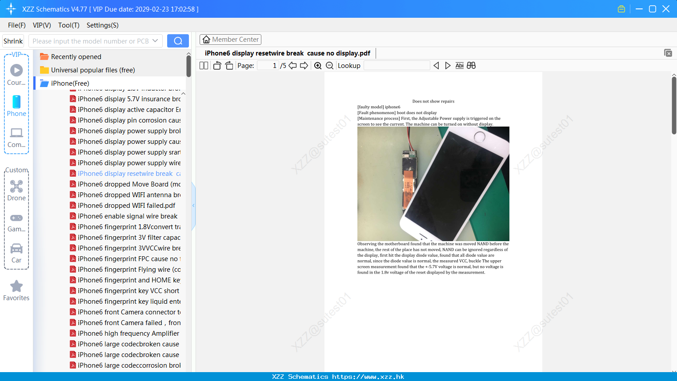The width and height of the screenshot is (677, 381).
Task: Open iPhone6 display 5.7V insurance file
Action: click(125, 99)
